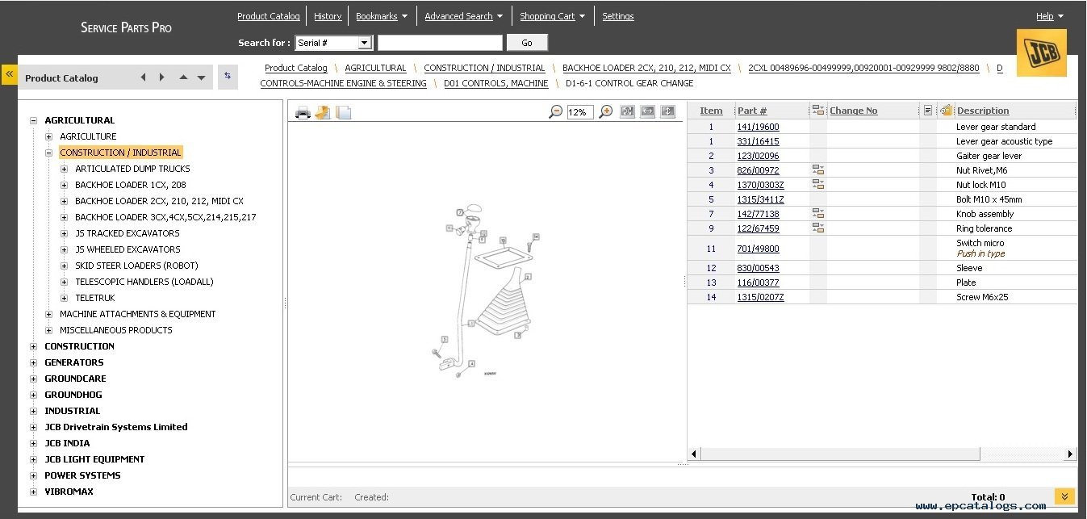The width and height of the screenshot is (1087, 519).
Task: Click the folder icon next to the printer
Action: coord(323,112)
